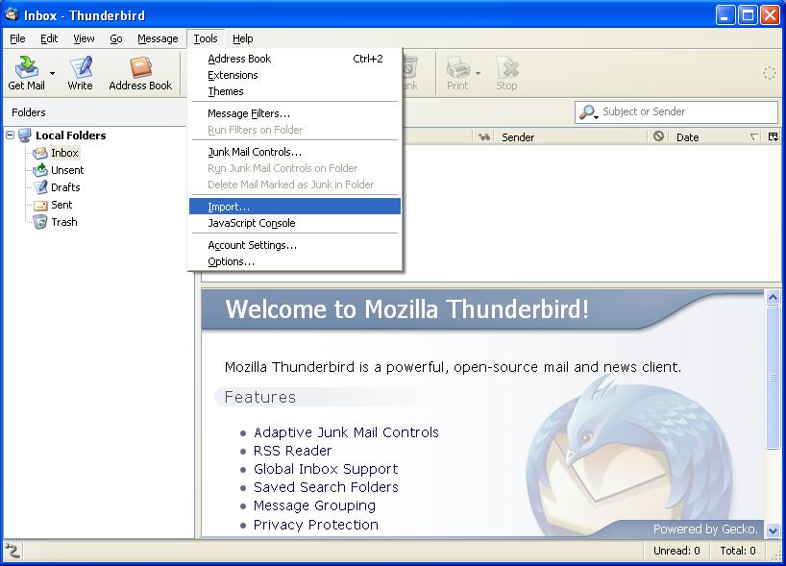Click the junk status column icon
This screenshot has width=786, height=566.
click(x=658, y=136)
